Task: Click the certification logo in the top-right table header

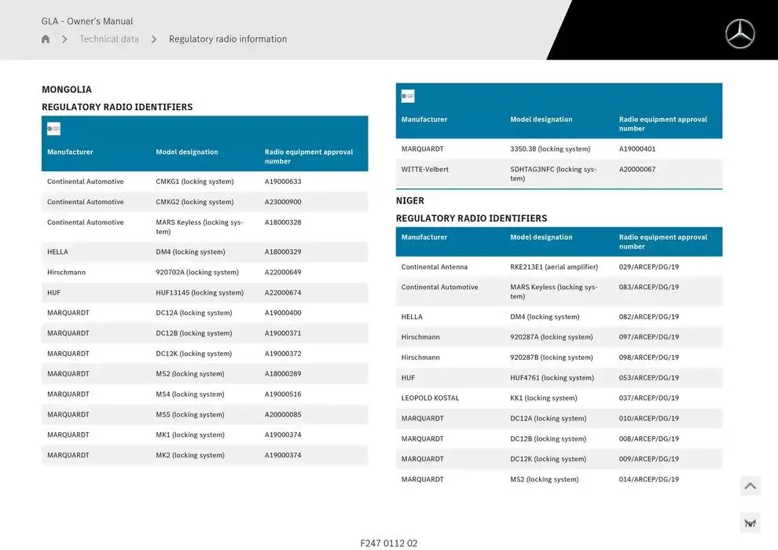Action: pyautogui.click(x=408, y=97)
